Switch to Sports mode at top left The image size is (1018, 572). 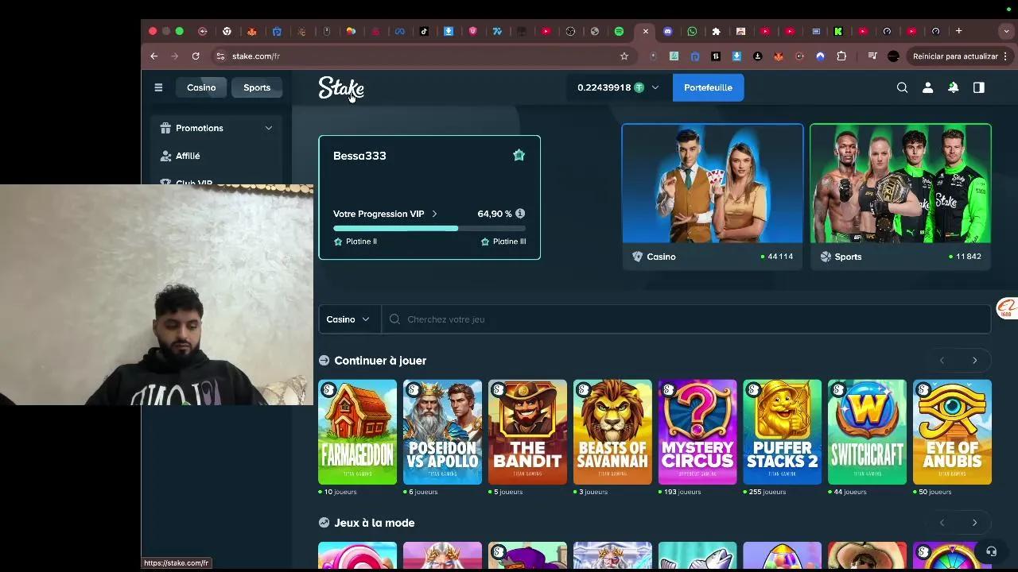point(256,87)
